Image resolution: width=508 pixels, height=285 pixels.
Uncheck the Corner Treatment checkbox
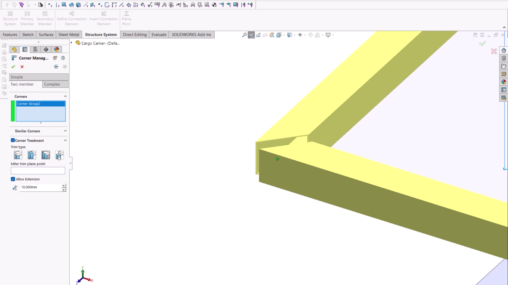[12, 140]
